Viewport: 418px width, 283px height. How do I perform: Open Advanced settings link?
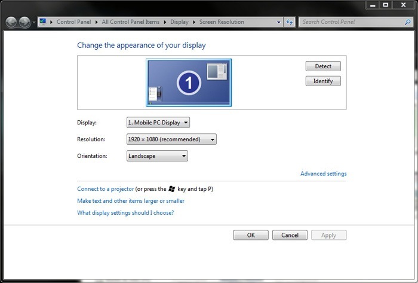(323, 174)
